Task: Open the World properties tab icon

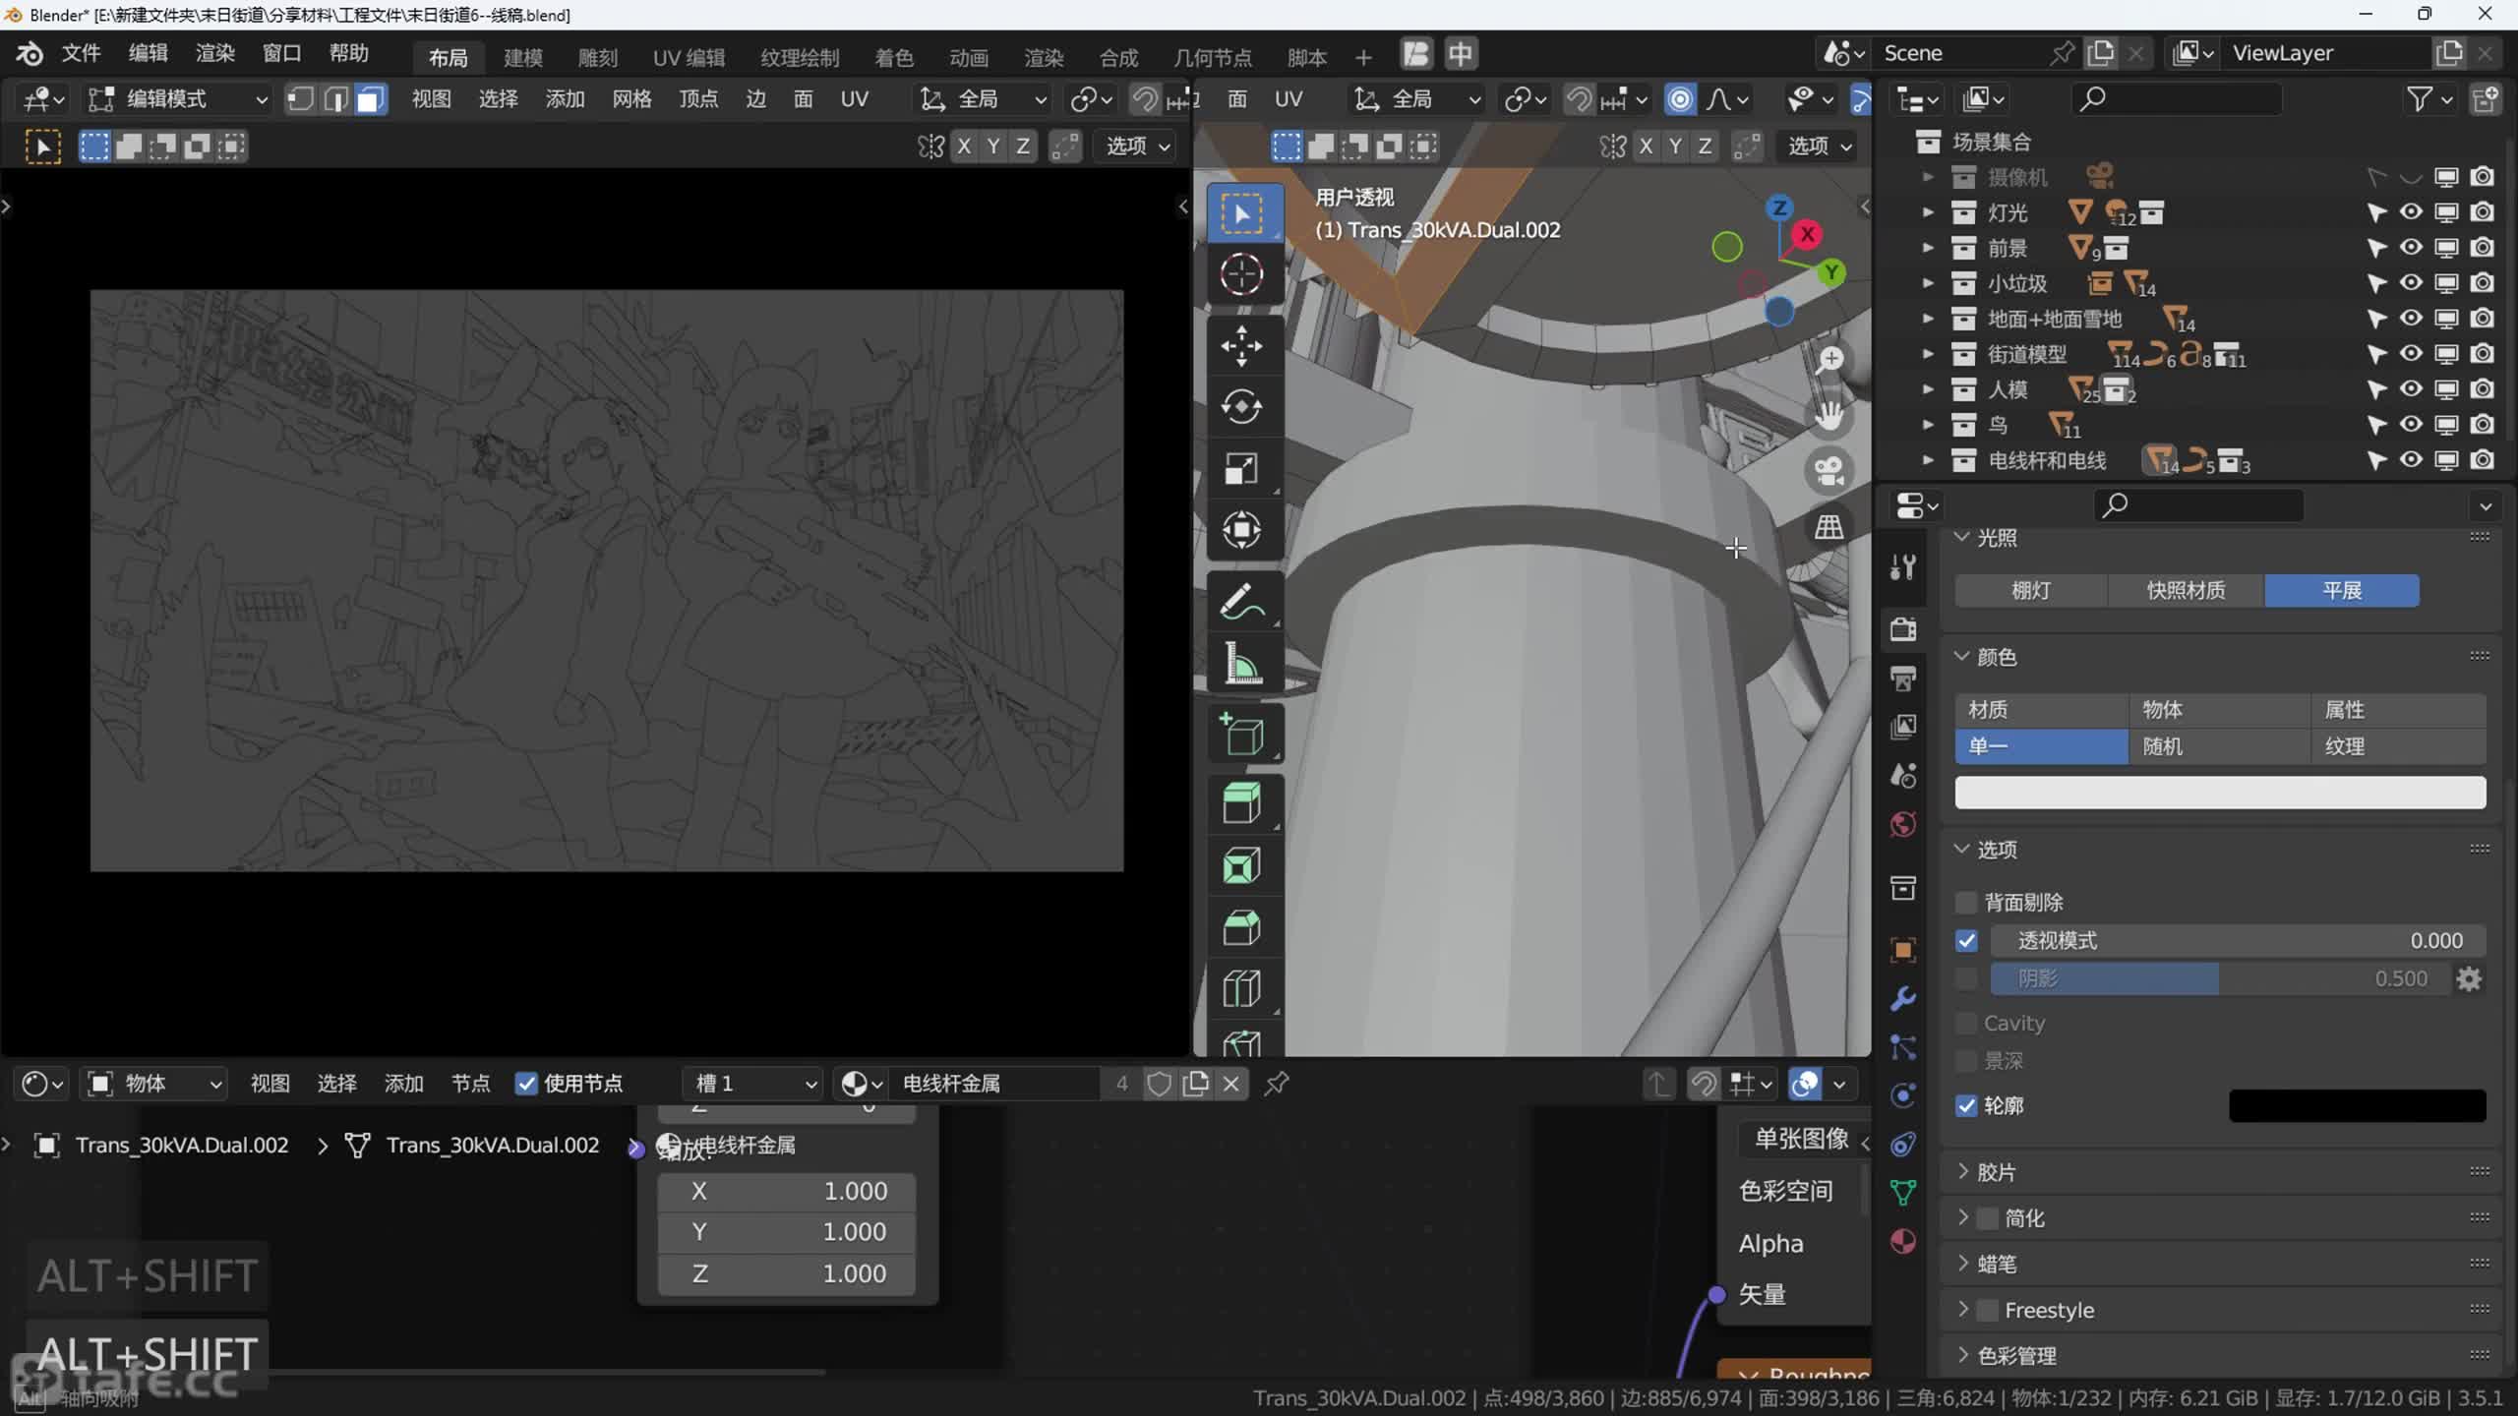Action: (1903, 824)
